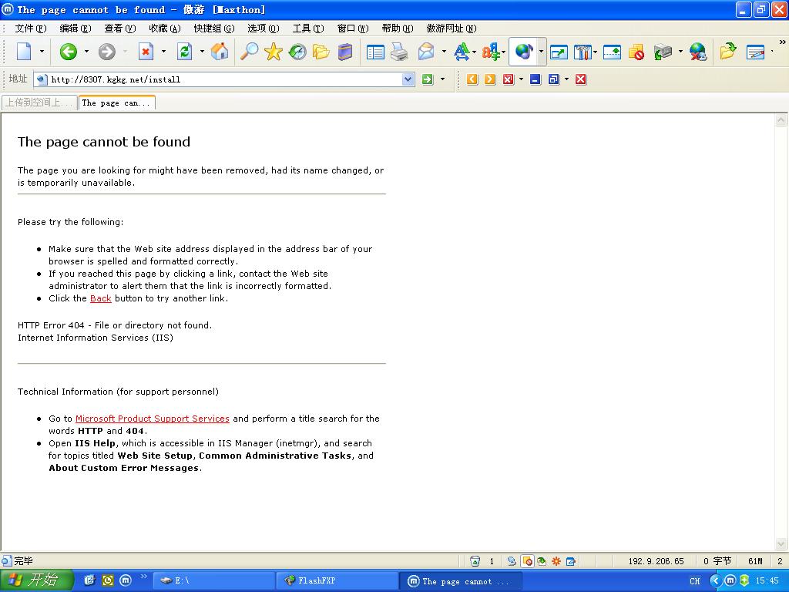789x592 pixels.
Task: Click the popup blocker icon with the red circle
Action: [636, 52]
